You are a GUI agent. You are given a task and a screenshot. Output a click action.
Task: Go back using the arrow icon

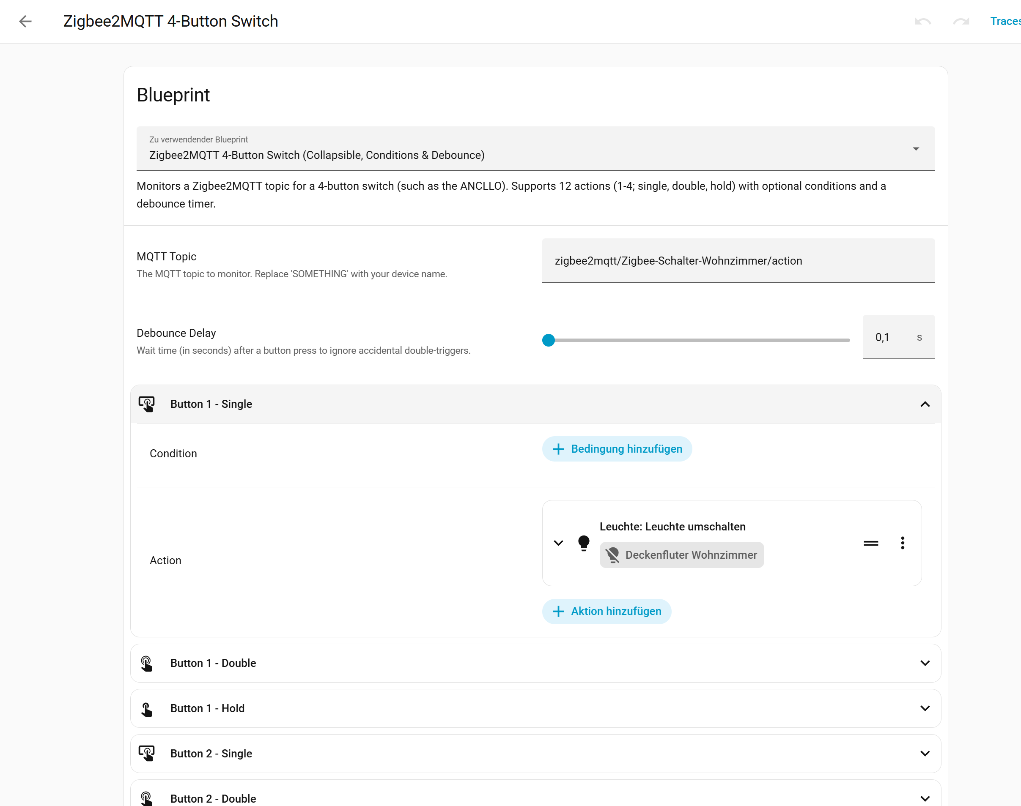[25, 21]
